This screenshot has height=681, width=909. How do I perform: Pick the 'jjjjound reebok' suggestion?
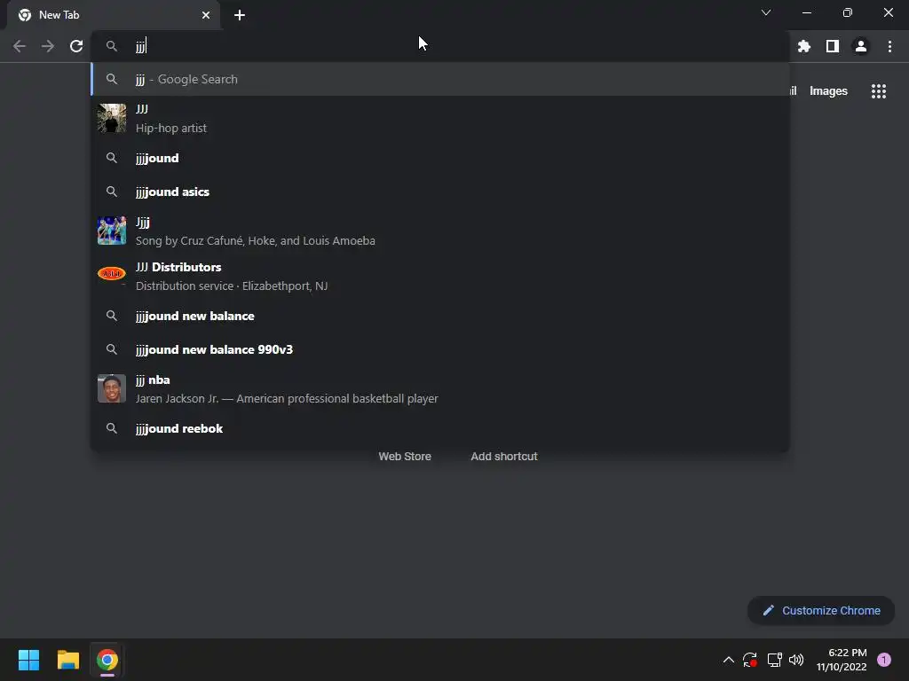pos(440,428)
